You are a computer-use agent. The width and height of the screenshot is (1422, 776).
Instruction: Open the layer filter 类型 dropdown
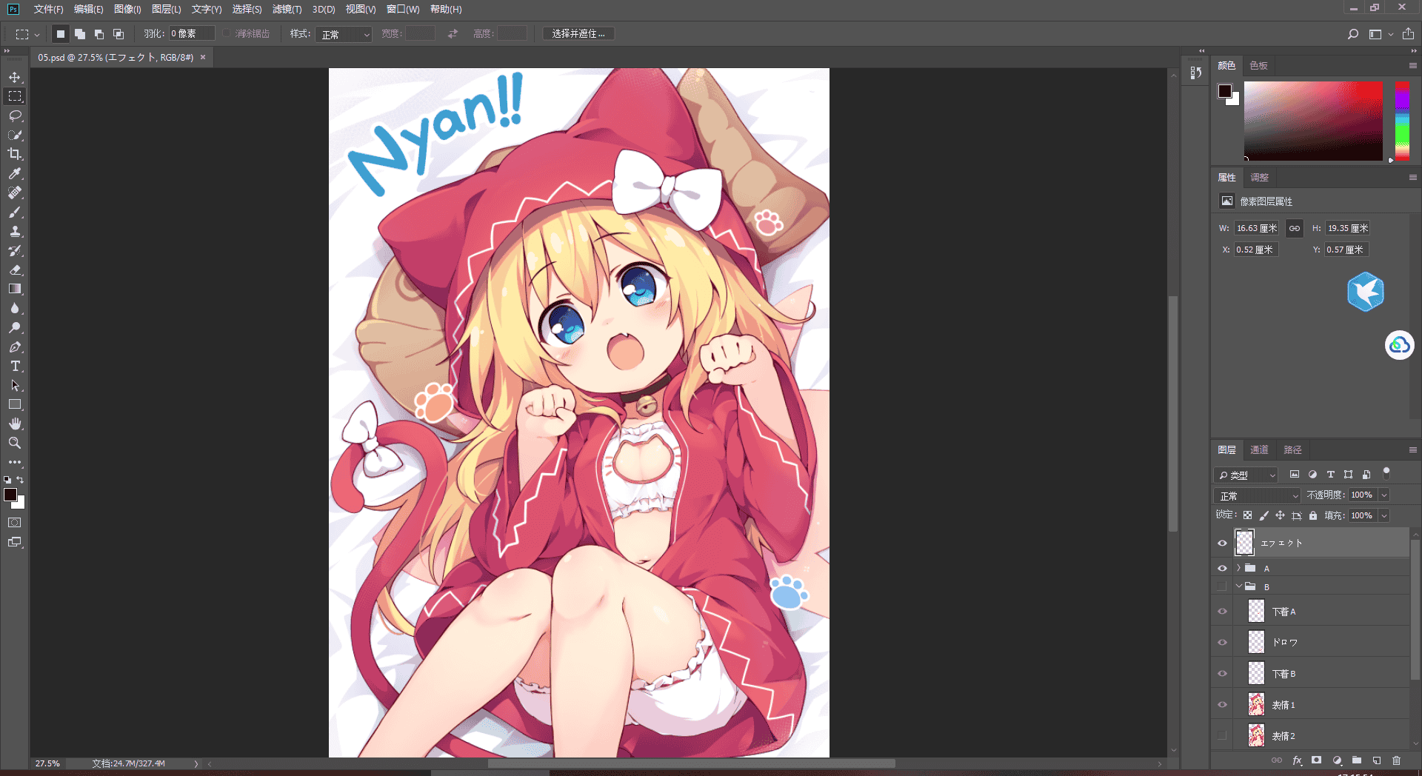(1246, 475)
